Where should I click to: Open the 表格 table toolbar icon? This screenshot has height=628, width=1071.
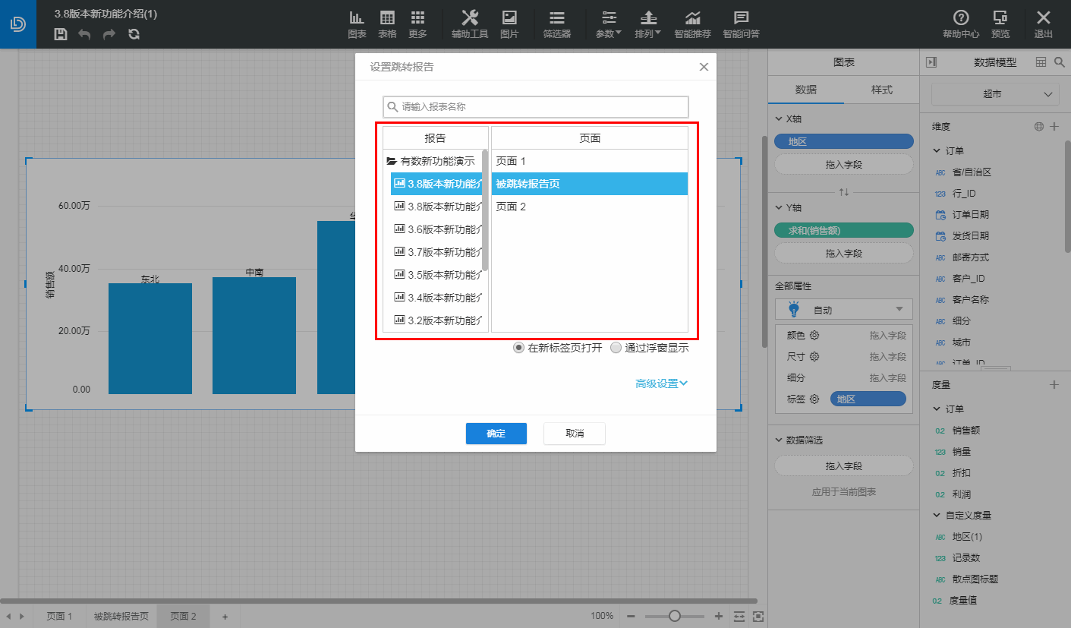tap(387, 24)
